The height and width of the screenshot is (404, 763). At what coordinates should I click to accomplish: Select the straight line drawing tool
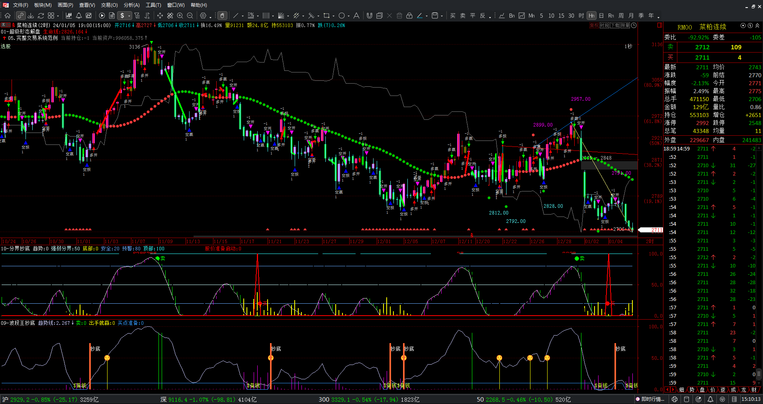click(x=235, y=16)
